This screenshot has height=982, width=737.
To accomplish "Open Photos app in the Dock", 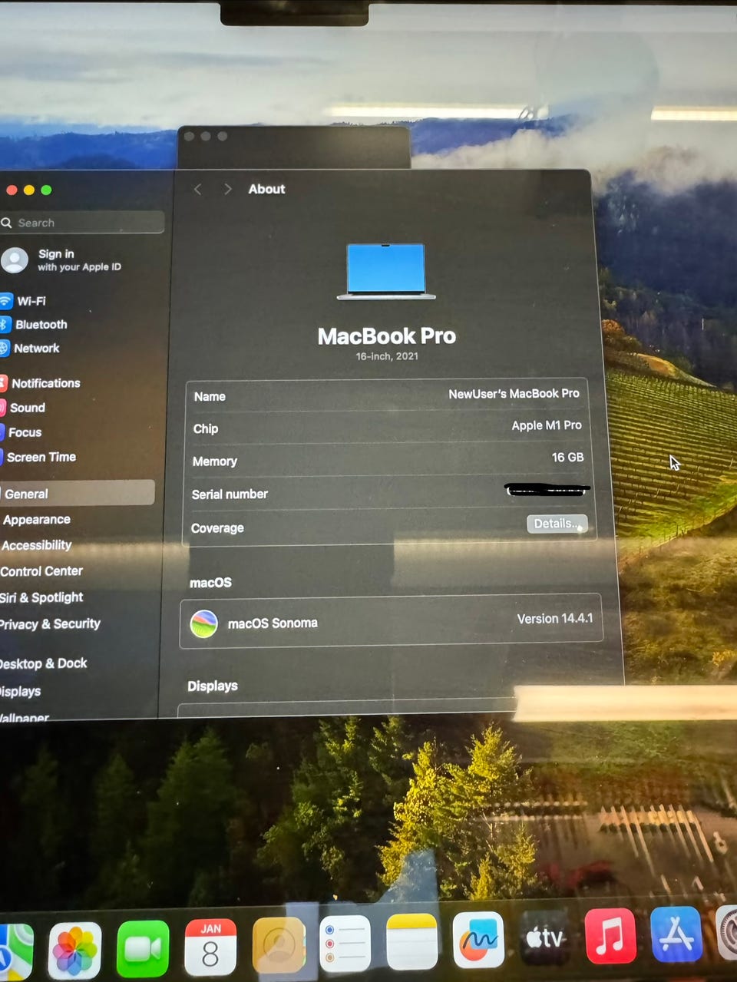I will 74,950.
